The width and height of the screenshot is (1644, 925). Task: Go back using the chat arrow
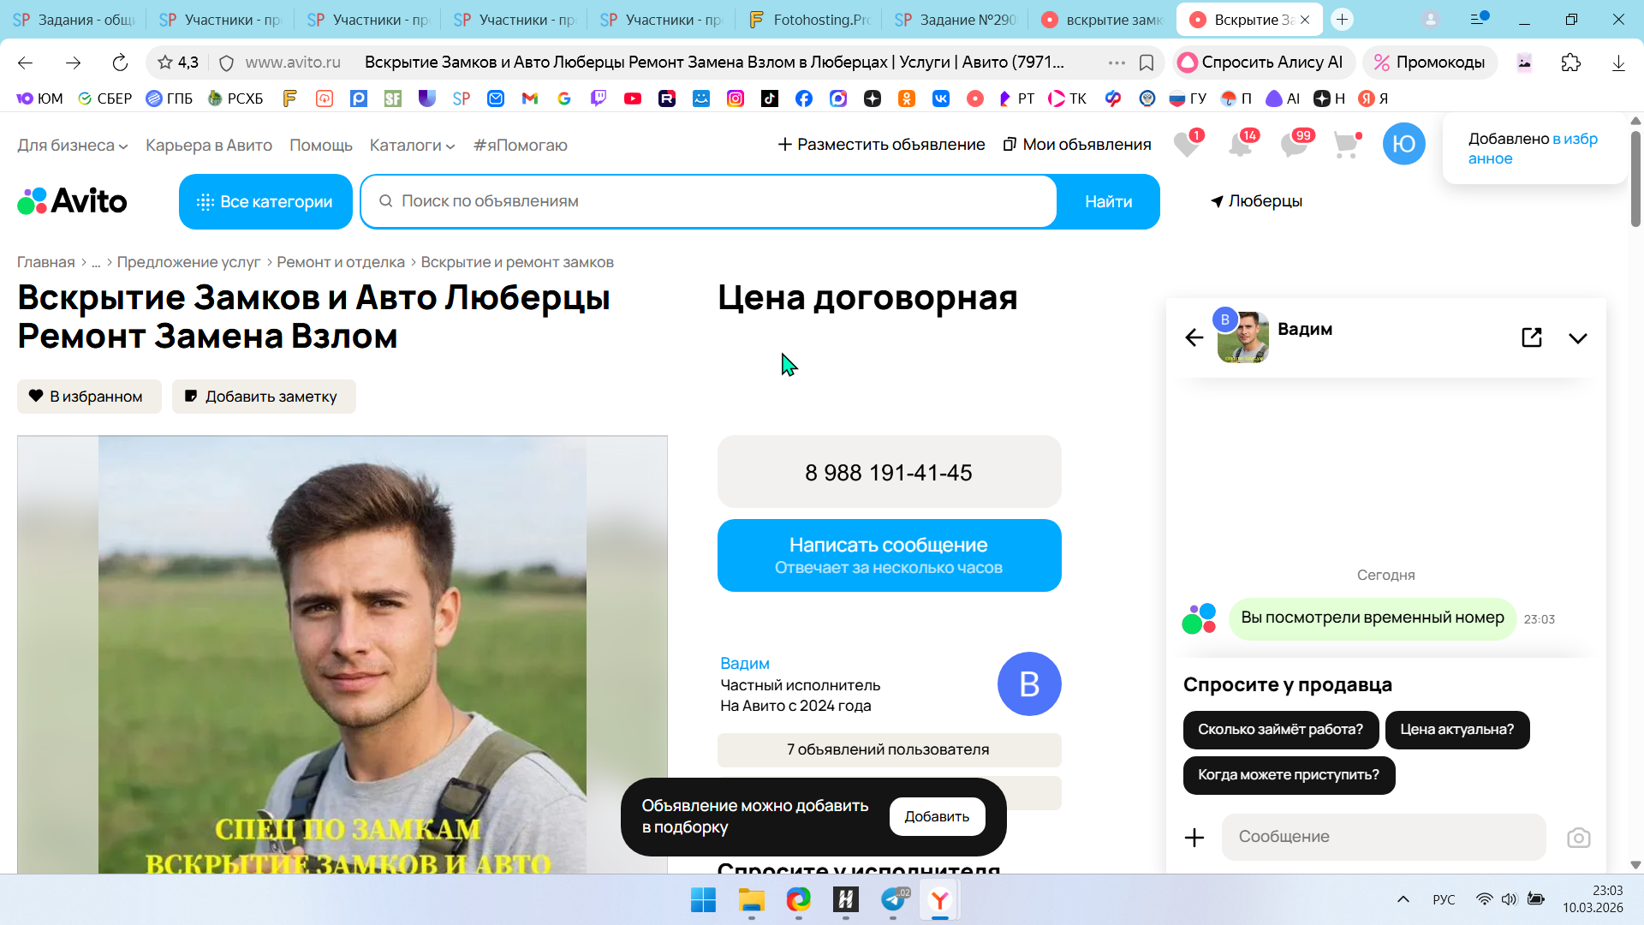pos(1194,337)
